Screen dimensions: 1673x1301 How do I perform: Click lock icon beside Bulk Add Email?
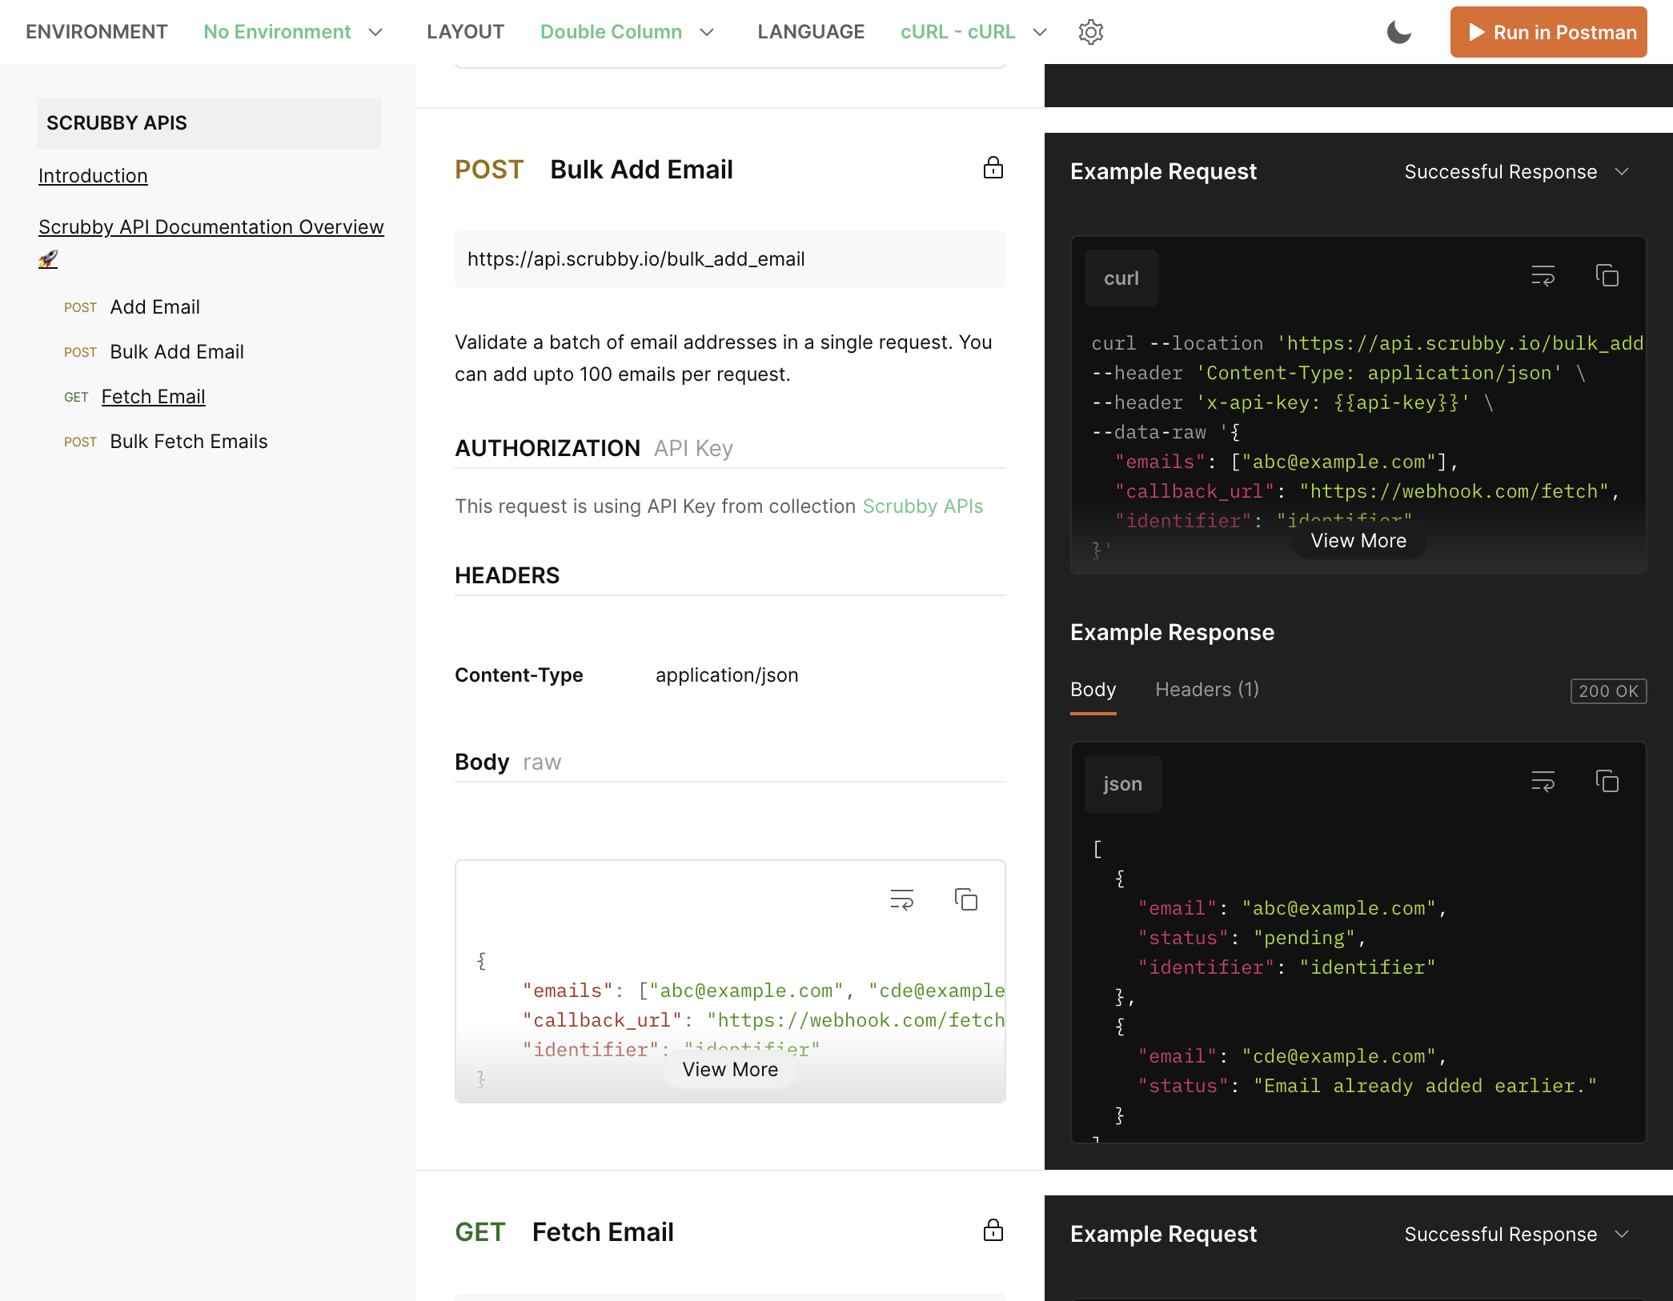pos(993,168)
